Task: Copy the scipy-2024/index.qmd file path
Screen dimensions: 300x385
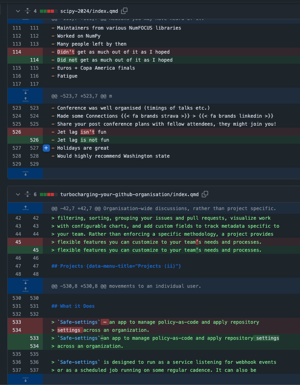Action: [125, 11]
